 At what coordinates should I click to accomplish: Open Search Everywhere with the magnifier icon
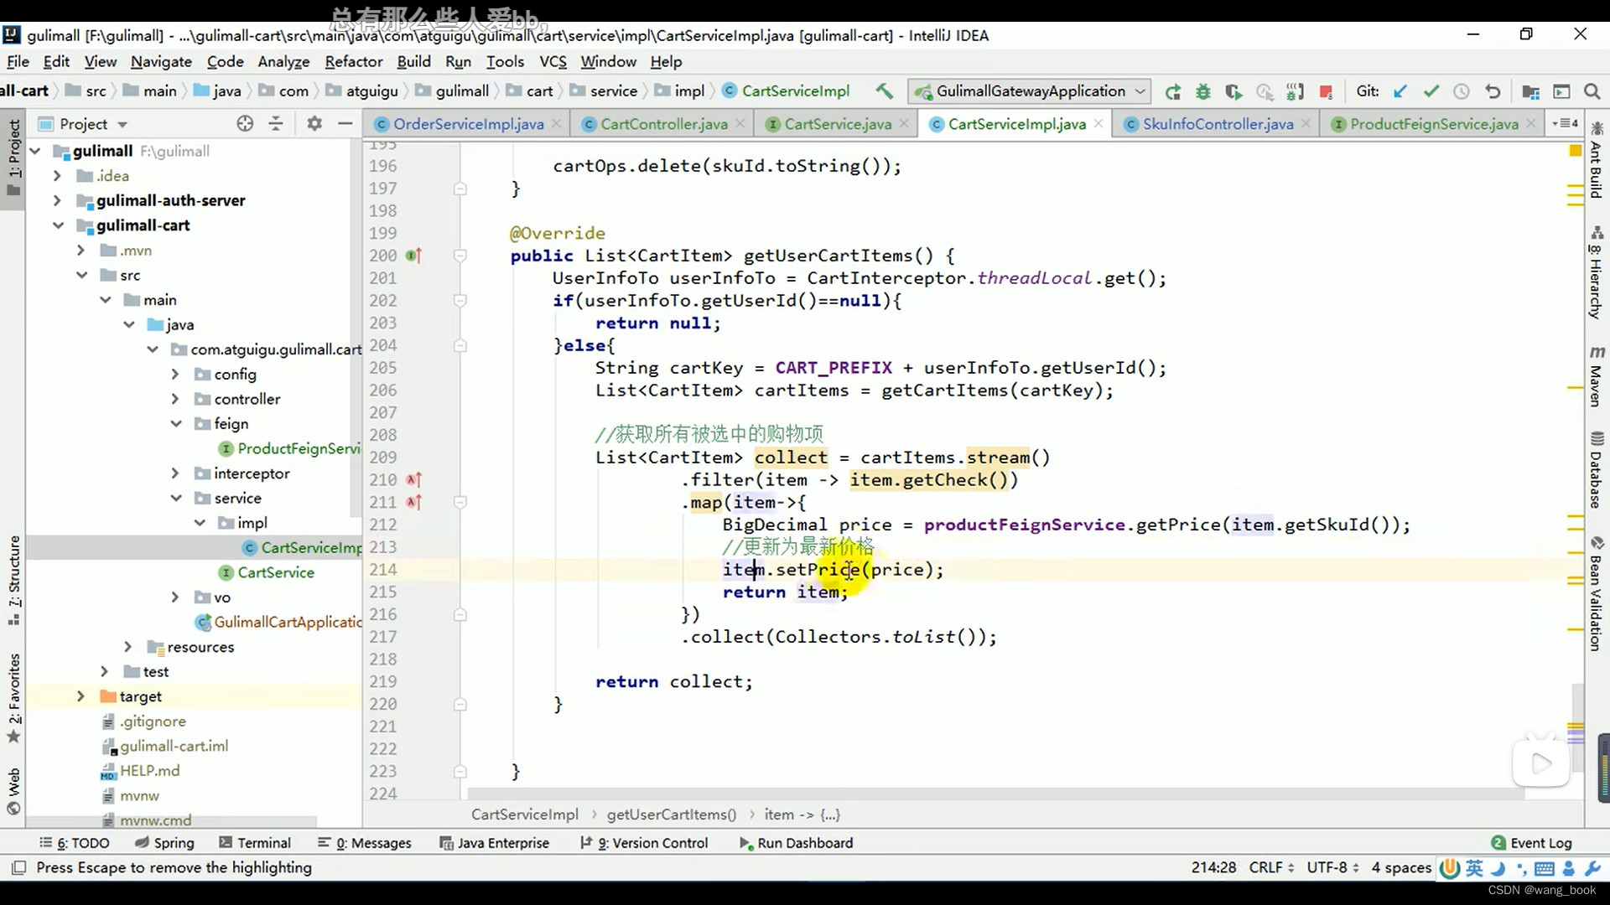click(x=1592, y=91)
